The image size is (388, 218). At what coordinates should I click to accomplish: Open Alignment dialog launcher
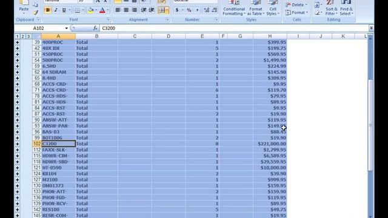point(167,19)
